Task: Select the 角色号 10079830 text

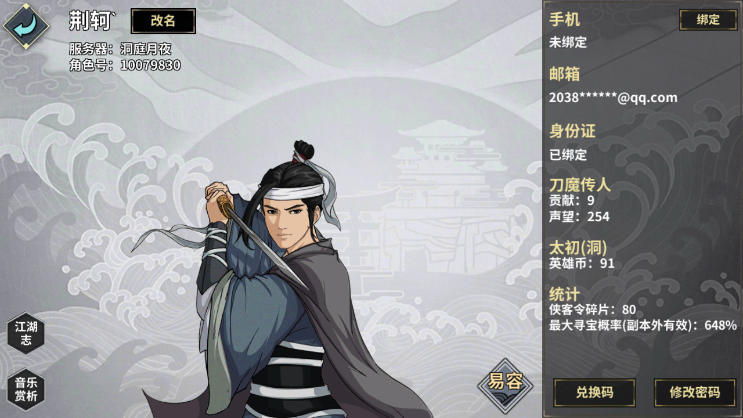Action: point(125,65)
